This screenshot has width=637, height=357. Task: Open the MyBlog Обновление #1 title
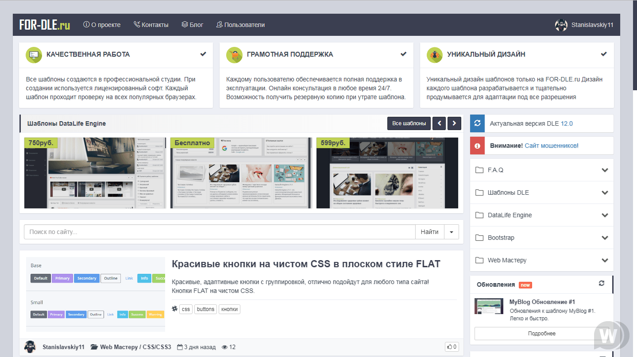click(542, 302)
